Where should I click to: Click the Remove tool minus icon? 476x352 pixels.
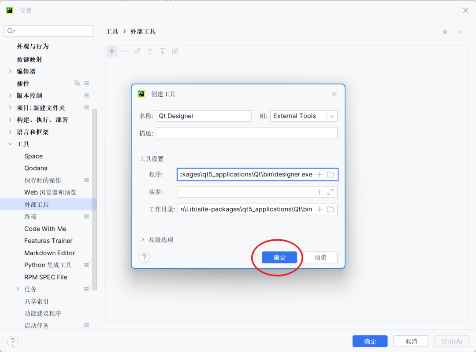click(x=124, y=51)
